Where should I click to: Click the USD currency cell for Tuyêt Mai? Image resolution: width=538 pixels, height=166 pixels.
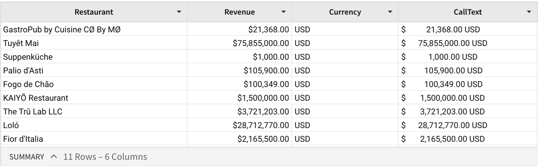click(345, 43)
